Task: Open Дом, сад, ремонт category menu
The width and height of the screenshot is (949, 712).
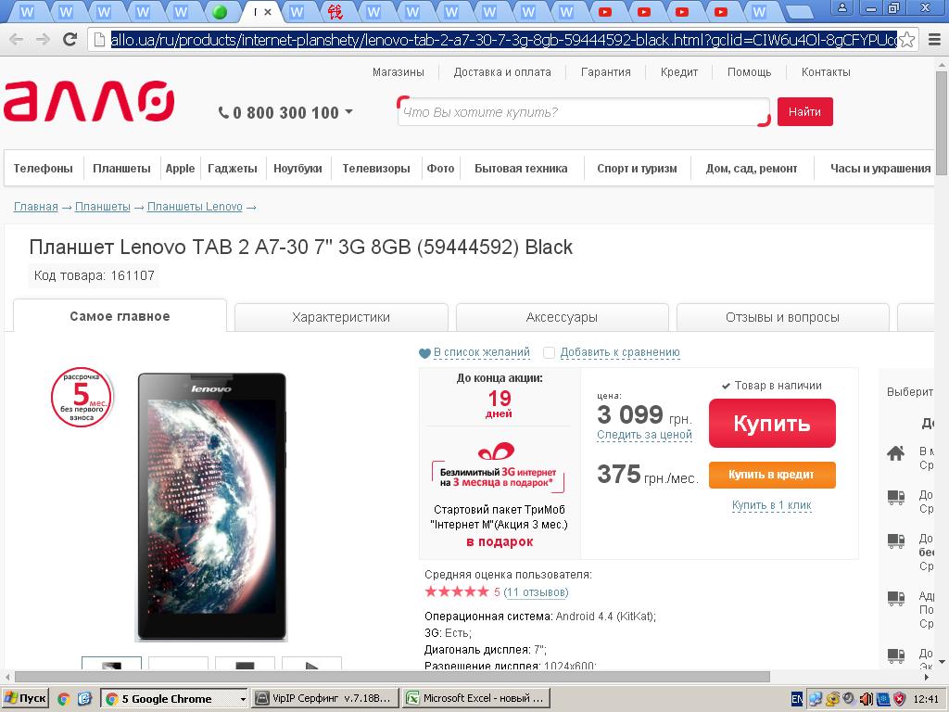Action: point(751,169)
